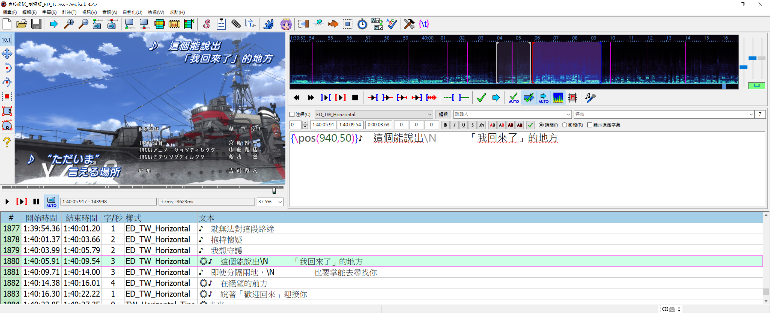Toggle auto-scroll audio AUTO arrow button
The width and height of the screenshot is (770, 313).
pos(543,98)
